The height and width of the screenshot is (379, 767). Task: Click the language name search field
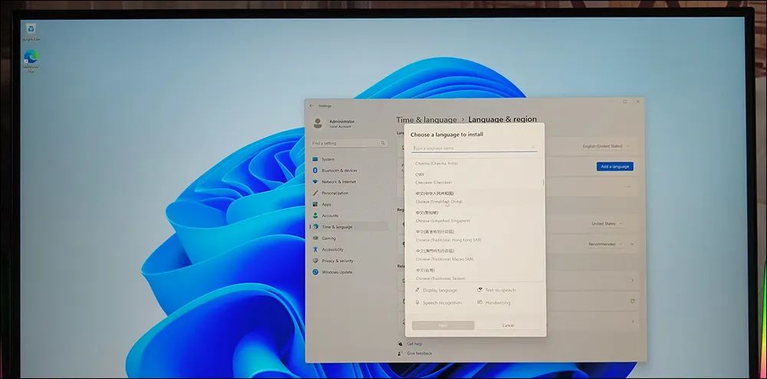pos(473,148)
